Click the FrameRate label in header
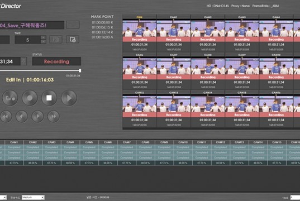Image resolution: width=300 pixels, height=201 pixels. tap(265, 6)
